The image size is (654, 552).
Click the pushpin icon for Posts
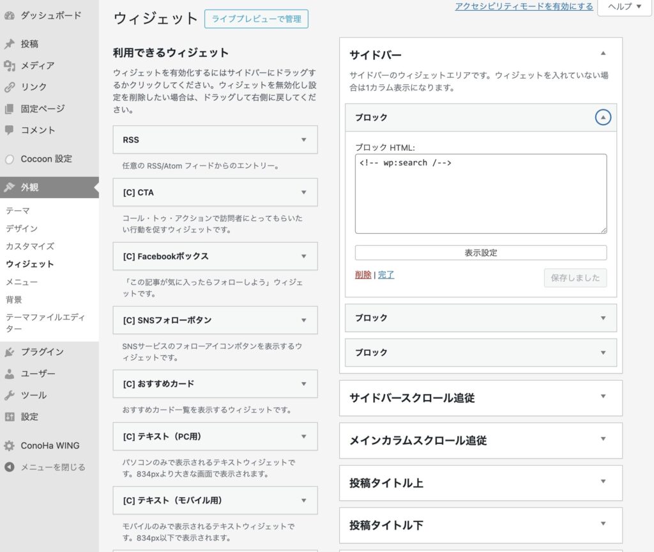(9, 44)
